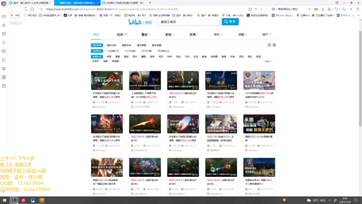362x204 pixels.
Task: Open the chat bubble icon in sidebar
Action: click(4, 60)
